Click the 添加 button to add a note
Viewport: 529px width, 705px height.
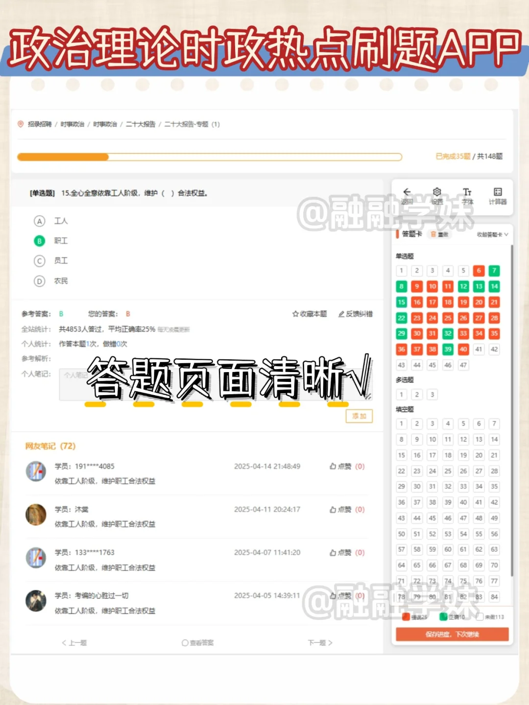[359, 416]
